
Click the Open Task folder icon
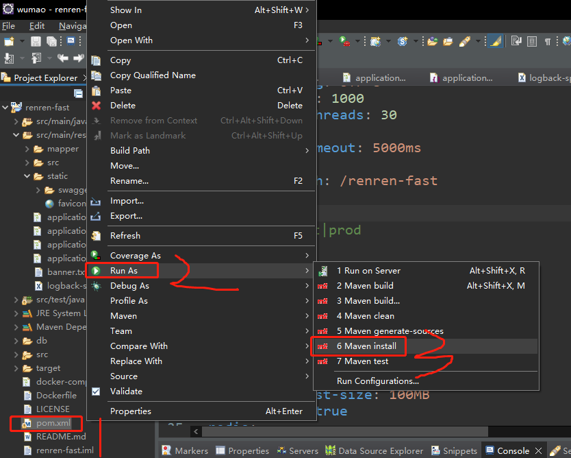coord(448,41)
